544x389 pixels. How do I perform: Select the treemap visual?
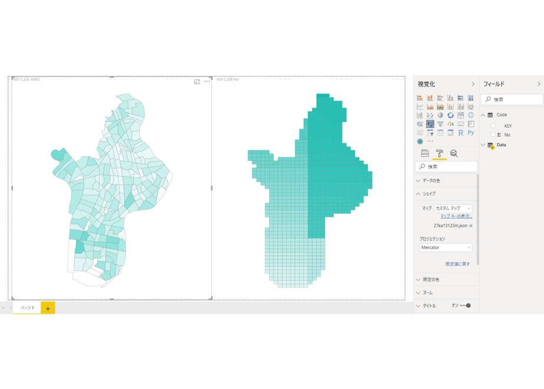(x=461, y=115)
